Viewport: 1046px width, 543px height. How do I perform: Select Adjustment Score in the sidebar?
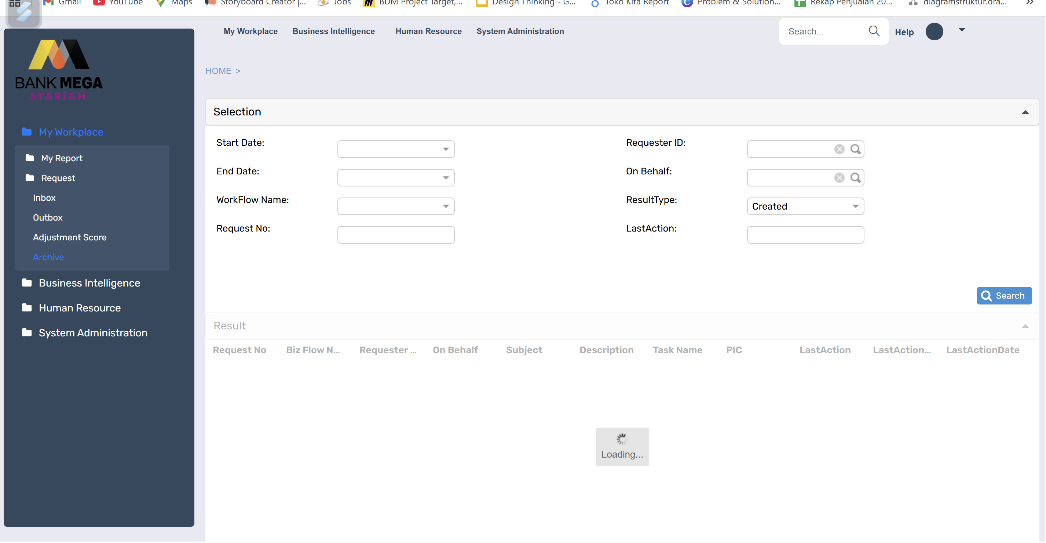point(69,237)
